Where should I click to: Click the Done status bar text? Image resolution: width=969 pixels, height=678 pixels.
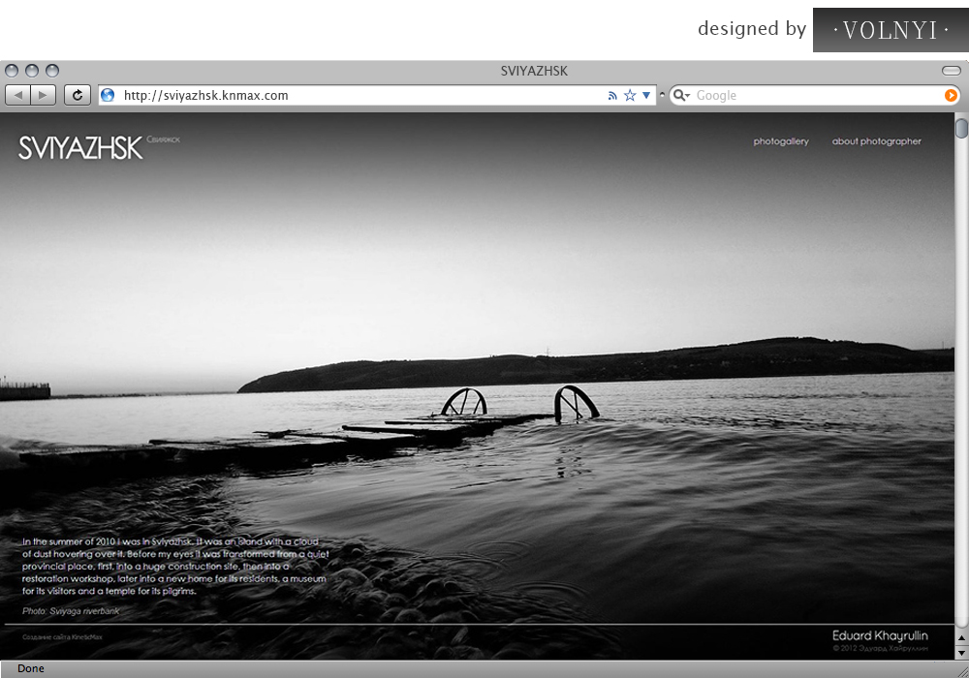[x=30, y=668]
